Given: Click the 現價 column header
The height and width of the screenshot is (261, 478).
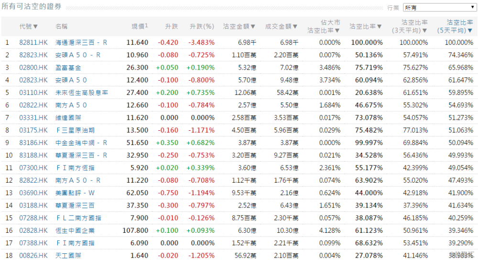Looking at the screenshot, I should point(140,26).
